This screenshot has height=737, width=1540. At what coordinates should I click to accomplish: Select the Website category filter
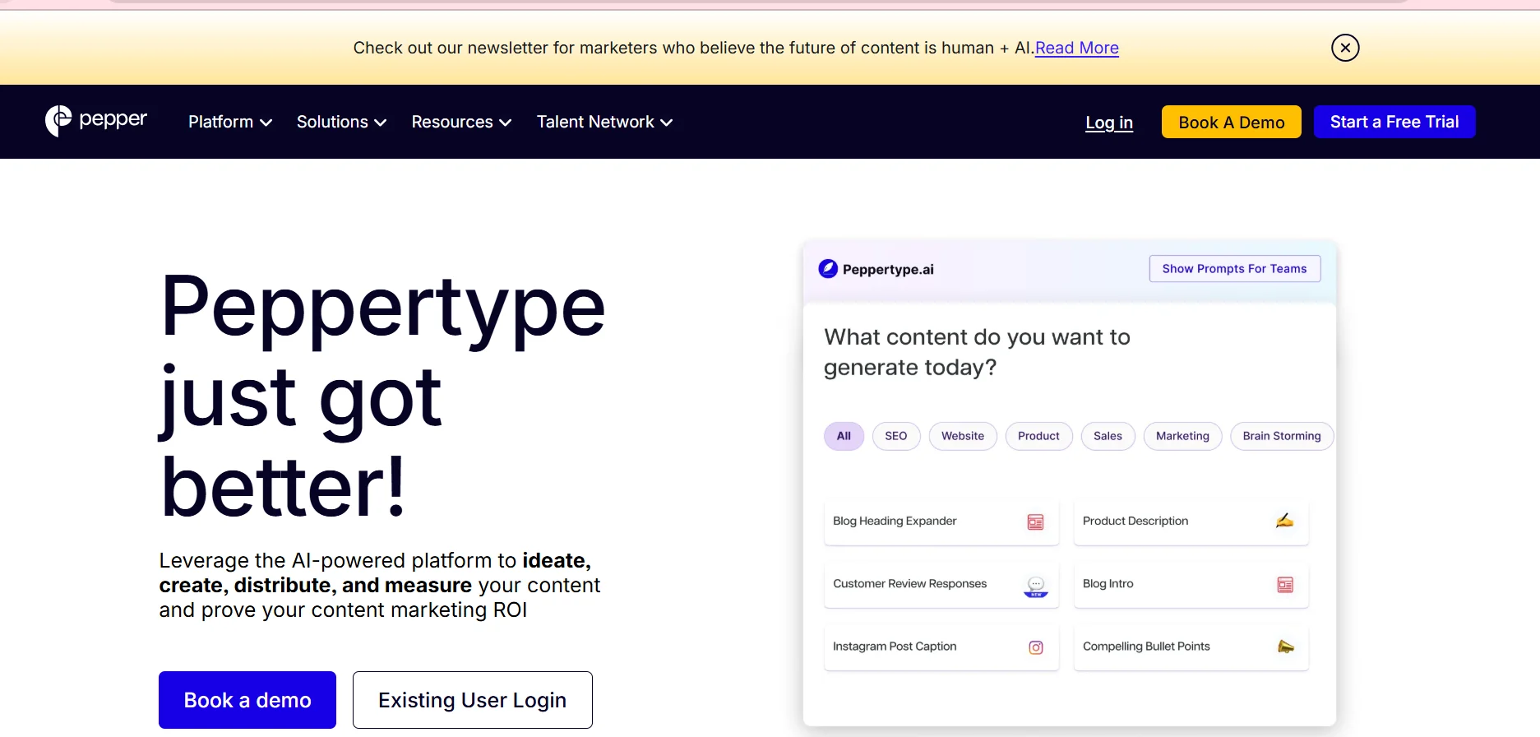[x=963, y=436]
